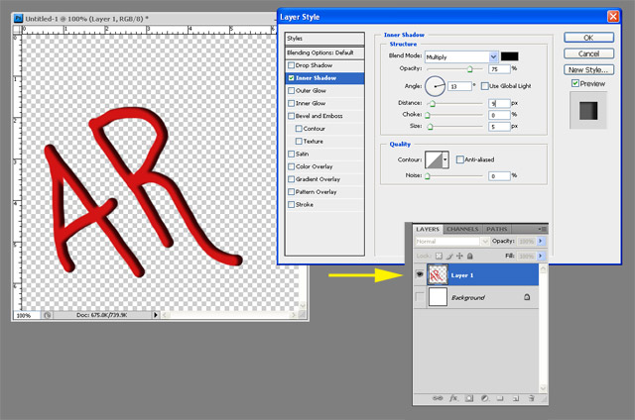Lock transparent pixels icon
Screen dimensions: 635x420
click(x=439, y=256)
